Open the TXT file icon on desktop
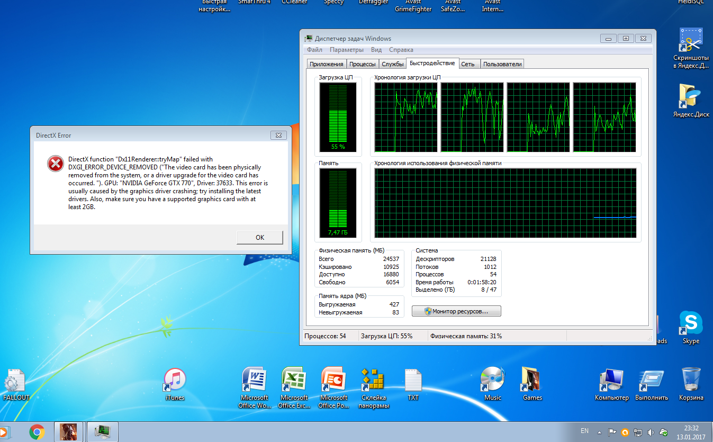The image size is (713, 442). point(413,384)
